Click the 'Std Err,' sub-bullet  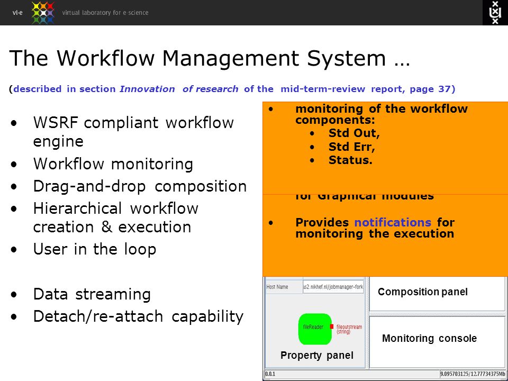tap(351, 147)
